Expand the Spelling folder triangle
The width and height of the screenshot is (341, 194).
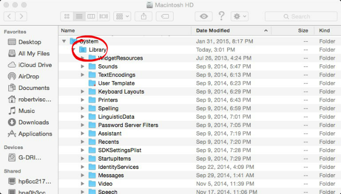[82, 108]
